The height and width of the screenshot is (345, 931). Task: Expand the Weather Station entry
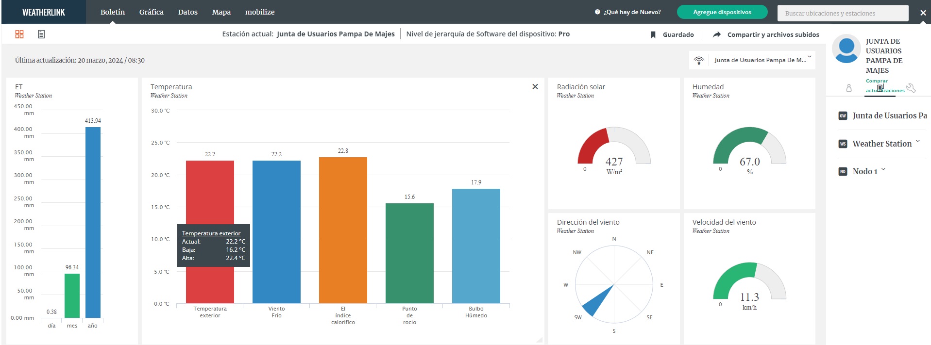(917, 142)
